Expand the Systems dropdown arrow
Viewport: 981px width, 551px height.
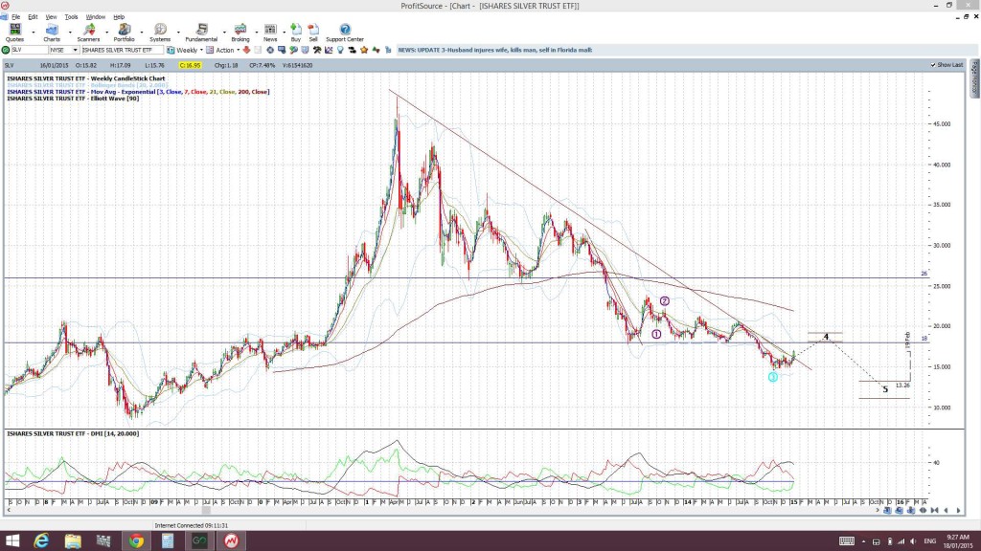(178, 32)
